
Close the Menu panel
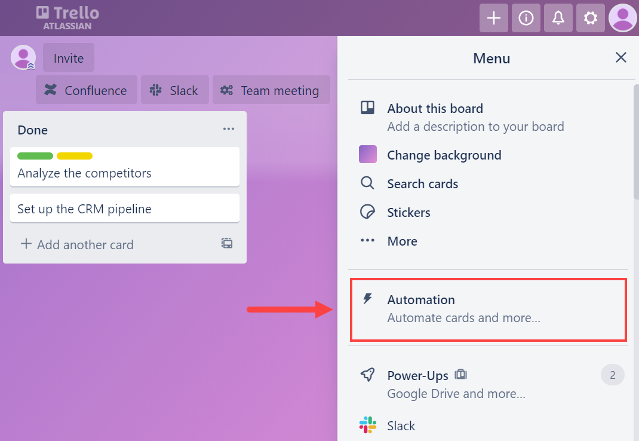click(x=620, y=57)
